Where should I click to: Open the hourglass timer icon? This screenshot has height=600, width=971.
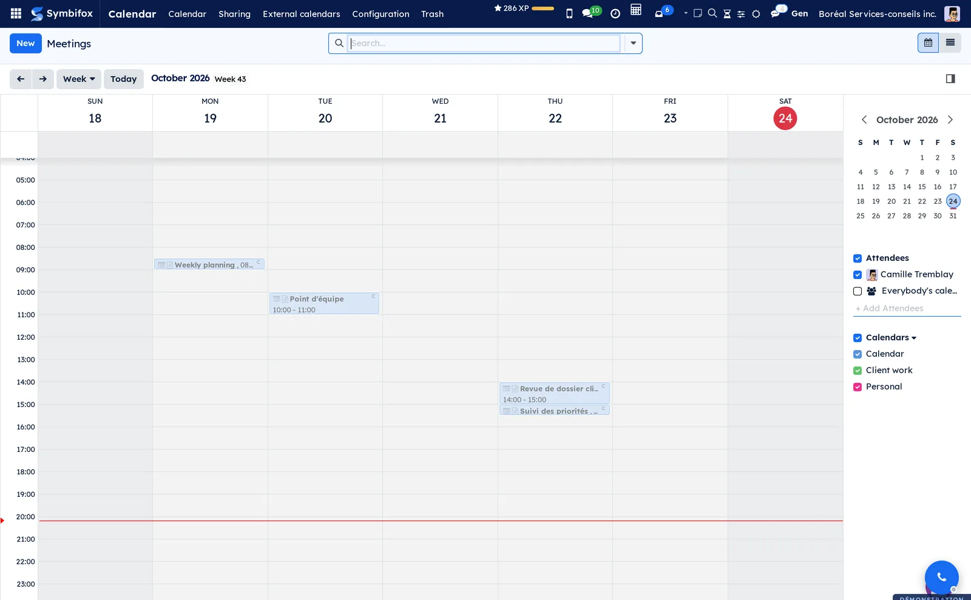point(727,13)
